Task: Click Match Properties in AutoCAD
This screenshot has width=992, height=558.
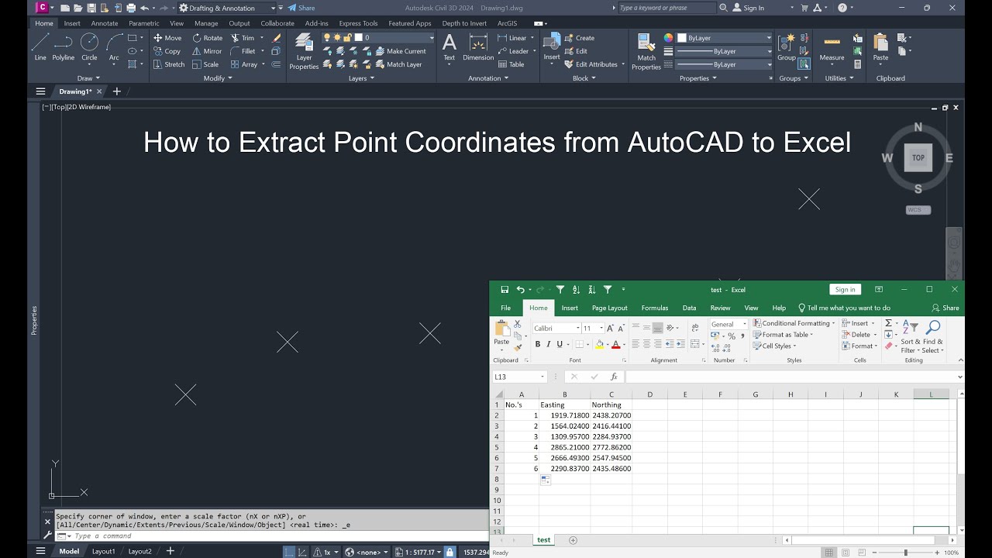Action: point(646,51)
